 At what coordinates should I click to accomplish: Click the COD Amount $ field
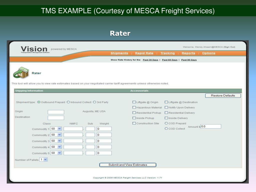coord(211,126)
